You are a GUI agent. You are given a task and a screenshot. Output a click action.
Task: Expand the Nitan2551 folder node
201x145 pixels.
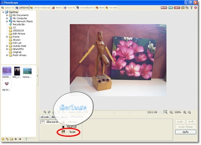pyautogui.click(x=7, y=49)
